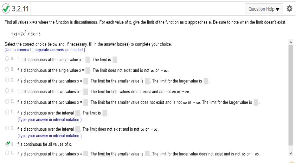
Task: Select radio option F discontinuous over interval
Action: 7,112
